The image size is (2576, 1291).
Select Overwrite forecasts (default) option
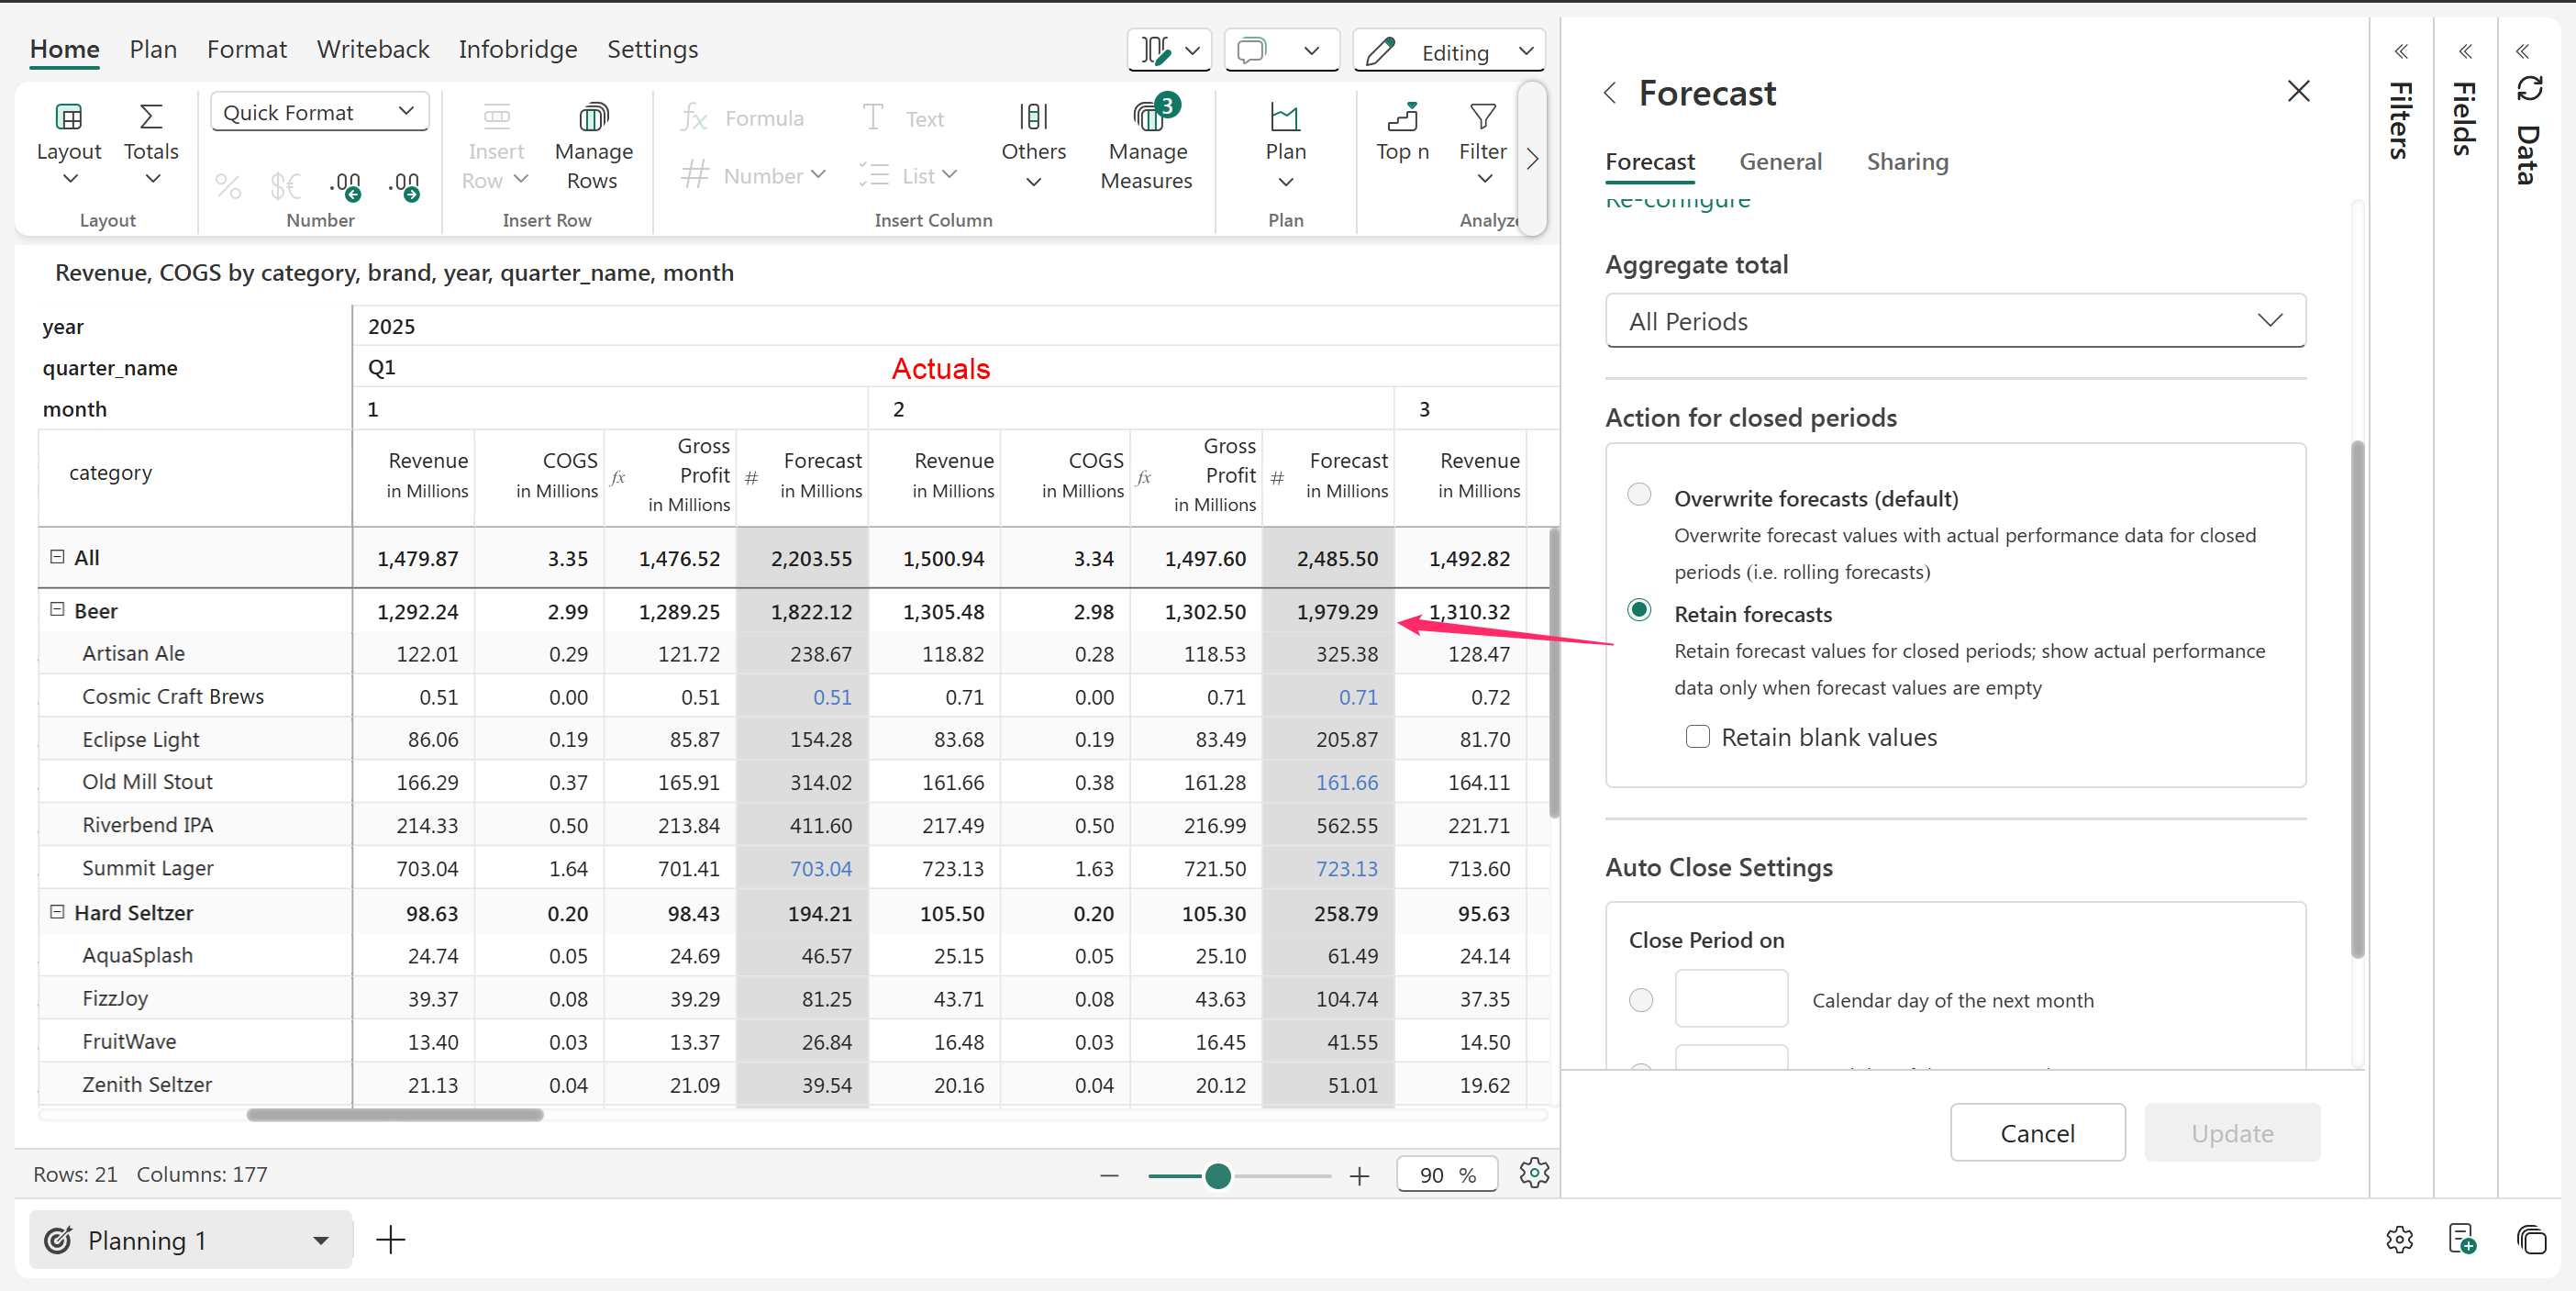[1639, 494]
